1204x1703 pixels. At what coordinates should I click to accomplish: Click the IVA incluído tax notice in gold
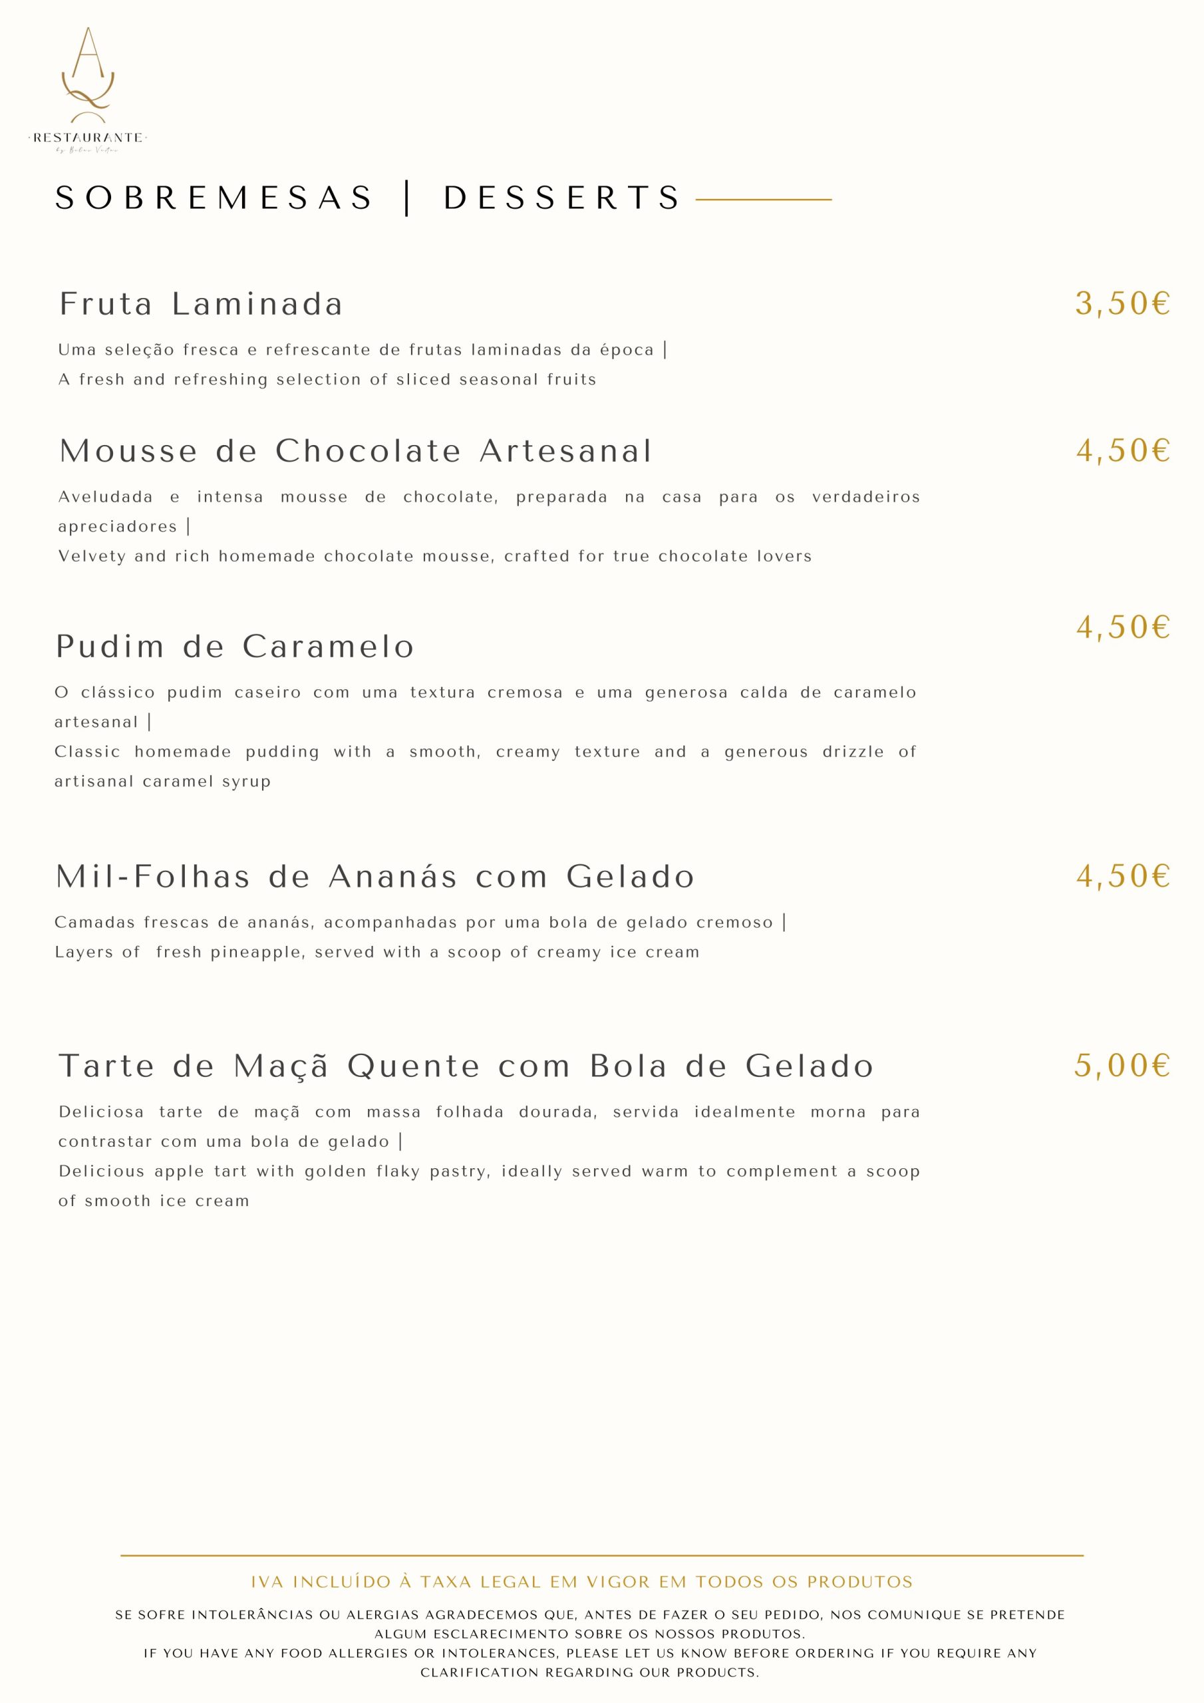coord(581,1582)
